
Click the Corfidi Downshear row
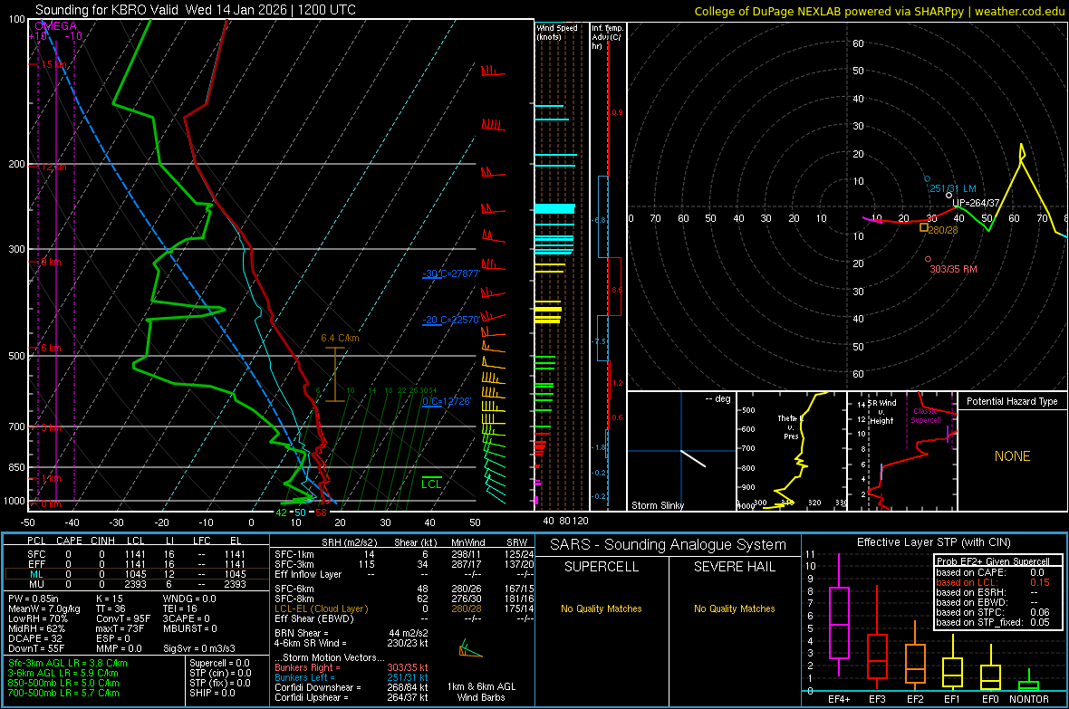pos(352,687)
